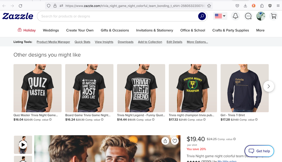This screenshot has width=282, height=162.
Task: Click the Get help button
Action: (259, 151)
